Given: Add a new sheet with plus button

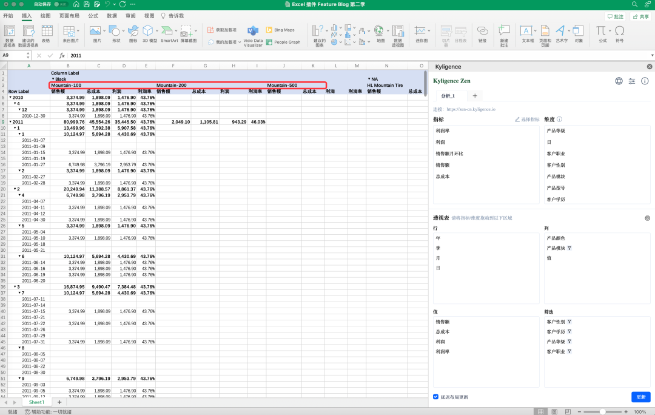Looking at the screenshot, I should coord(59,402).
